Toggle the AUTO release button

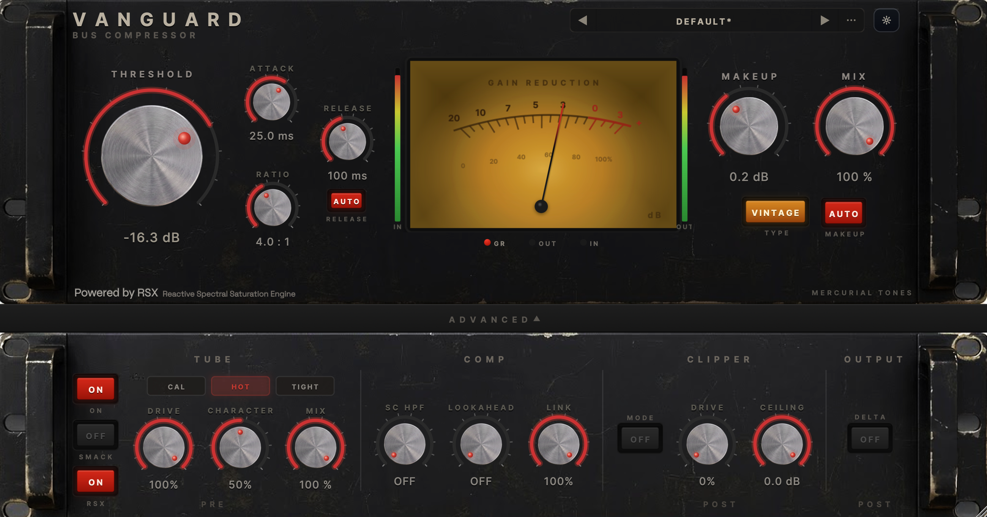(x=346, y=201)
